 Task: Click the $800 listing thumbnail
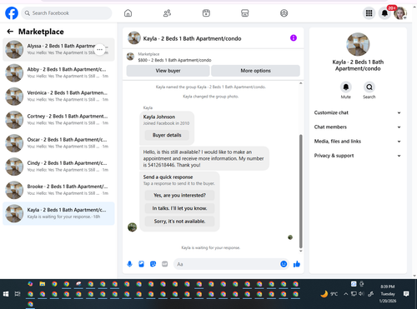[130, 57]
